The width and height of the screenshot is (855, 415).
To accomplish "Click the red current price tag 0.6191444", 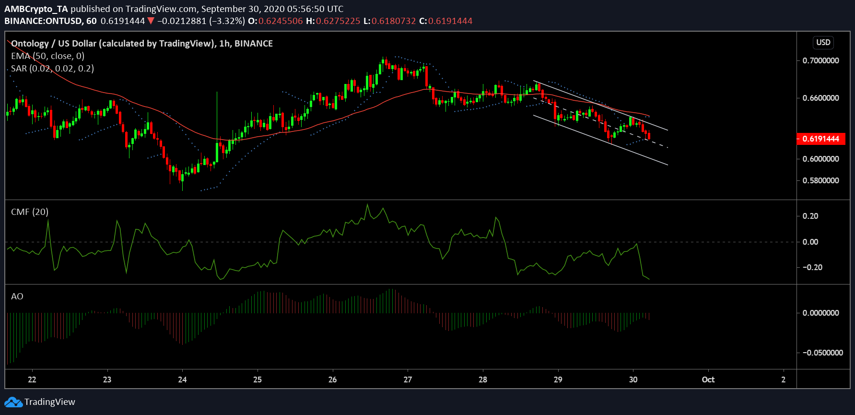I will pyautogui.click(x=820, y=139).
